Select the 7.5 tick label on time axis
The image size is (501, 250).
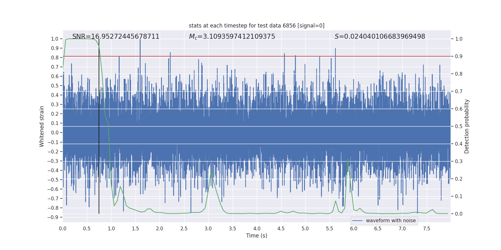point(426,229)
